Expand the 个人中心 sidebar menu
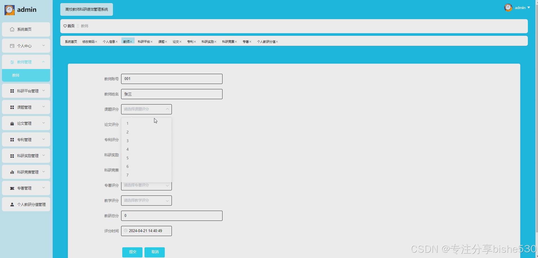 click(44, 45)
